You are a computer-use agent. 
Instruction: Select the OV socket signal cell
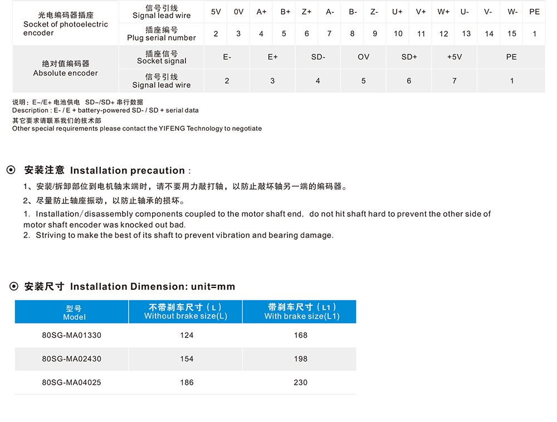pyautogui.click(x=363, y=57)
